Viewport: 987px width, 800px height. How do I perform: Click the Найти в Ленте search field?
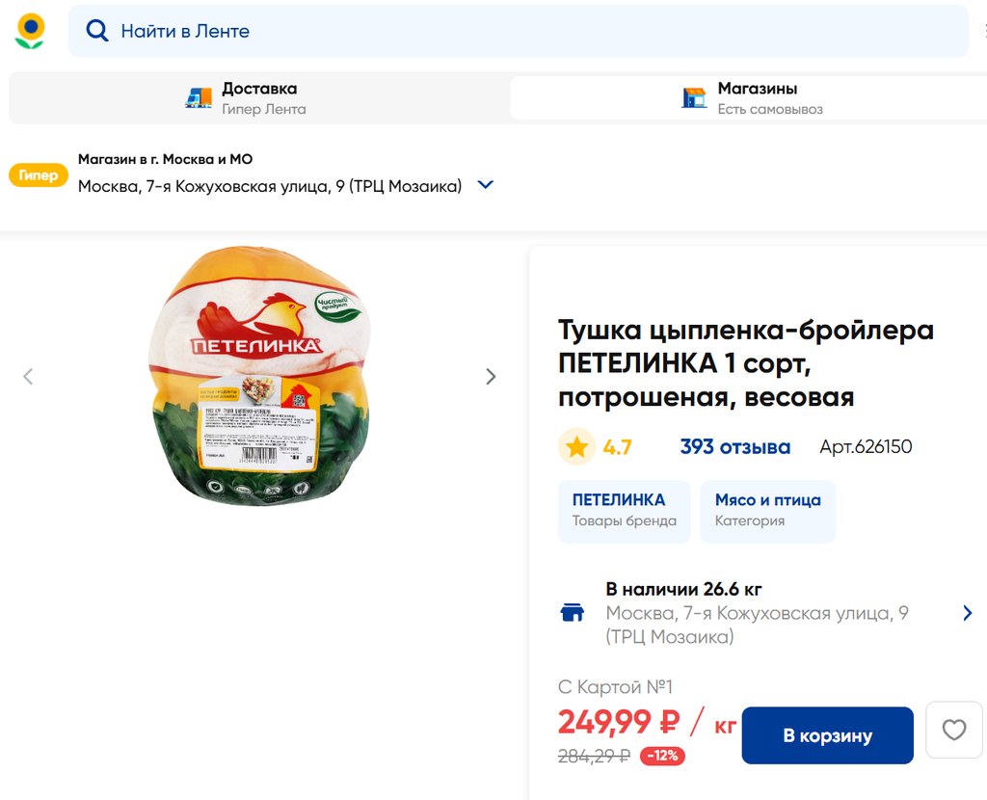coord(530,31)
